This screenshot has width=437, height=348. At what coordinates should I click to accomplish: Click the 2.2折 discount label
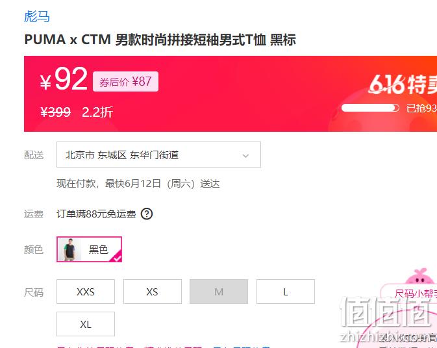[x=97, y=112]
